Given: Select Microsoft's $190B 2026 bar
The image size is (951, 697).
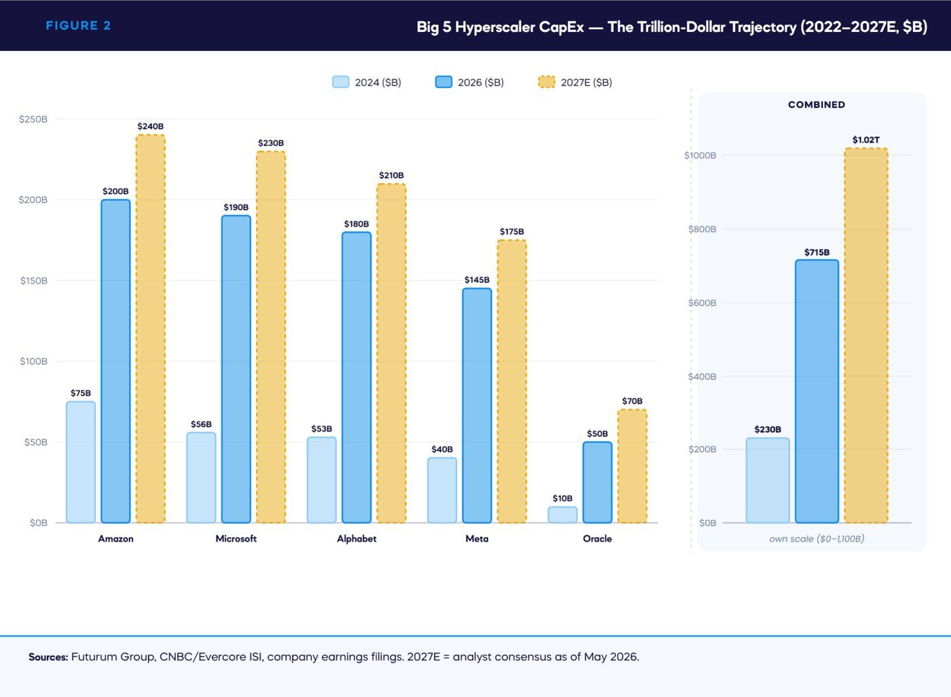Looking at the screenshot, I should tap(236, 369).
